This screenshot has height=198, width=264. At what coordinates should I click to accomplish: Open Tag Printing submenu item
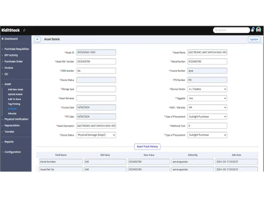(14, 104)
